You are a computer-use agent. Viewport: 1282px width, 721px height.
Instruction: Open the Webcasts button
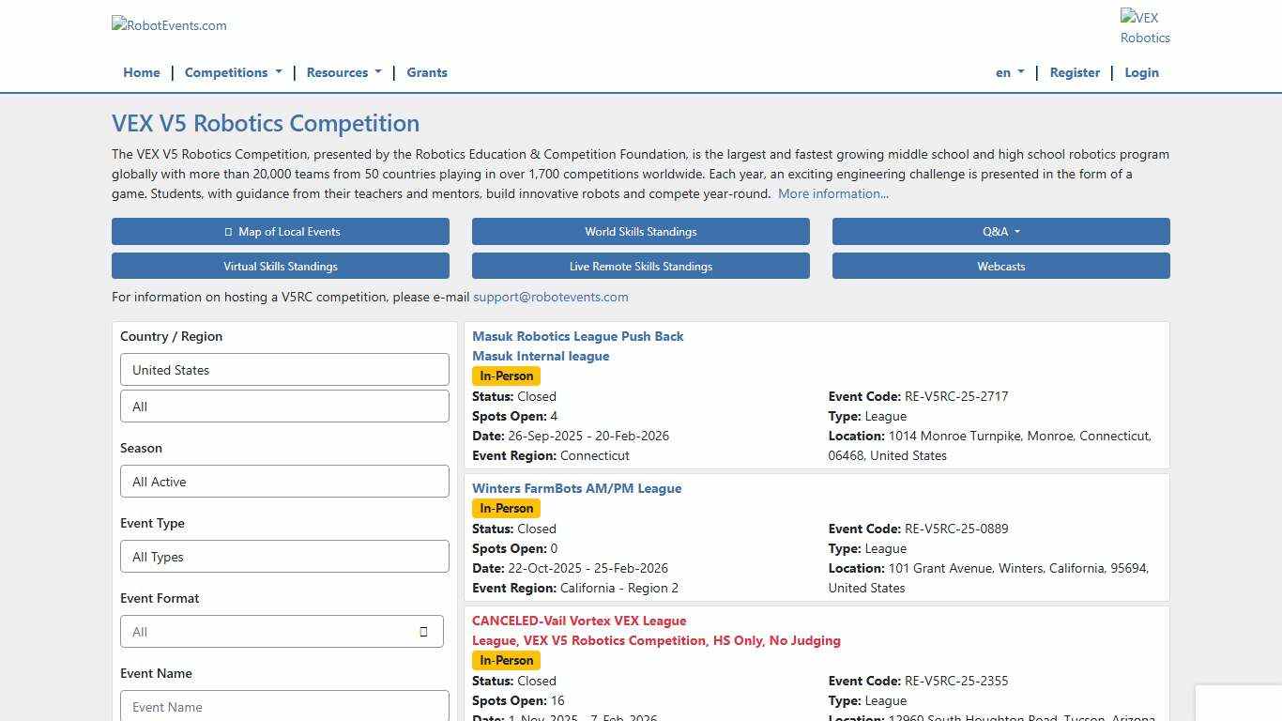[1000, 267]
